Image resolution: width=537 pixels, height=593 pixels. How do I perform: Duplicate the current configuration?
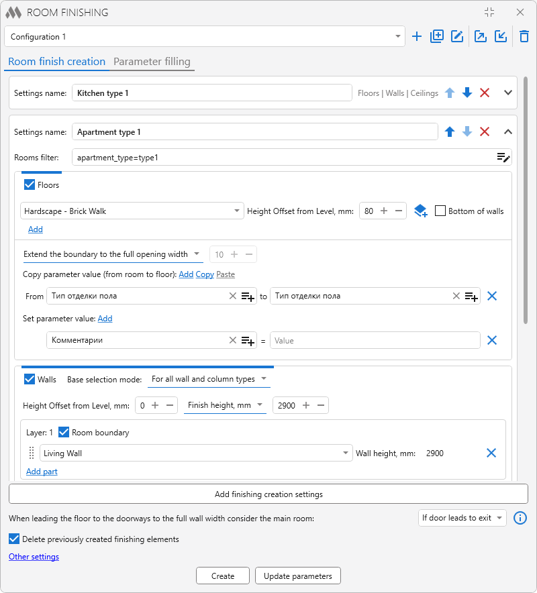(x=437, y=37)
